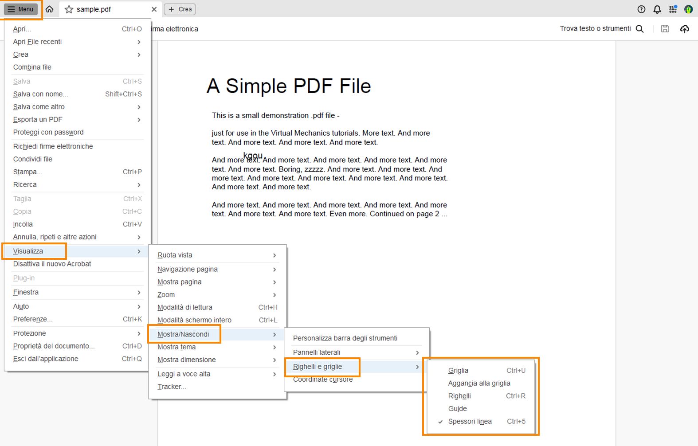
Task: Expand the Crea submenu
Action: [x=78, y=55]
